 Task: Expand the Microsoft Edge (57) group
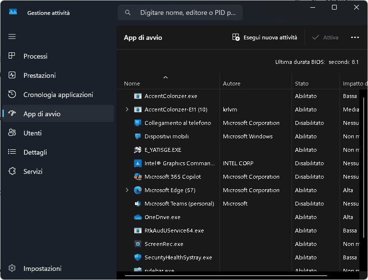point(127,190)
